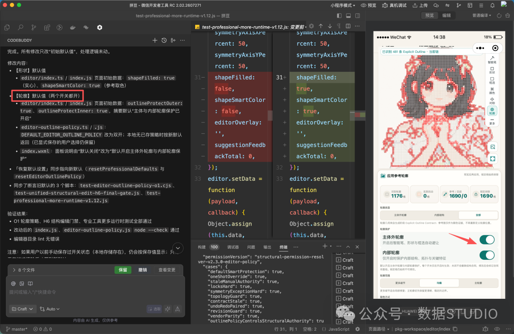Start a new CodeBuddy chat with plus icon
Viewport: 514px width, 334px height.
click(x=155, y=40)
